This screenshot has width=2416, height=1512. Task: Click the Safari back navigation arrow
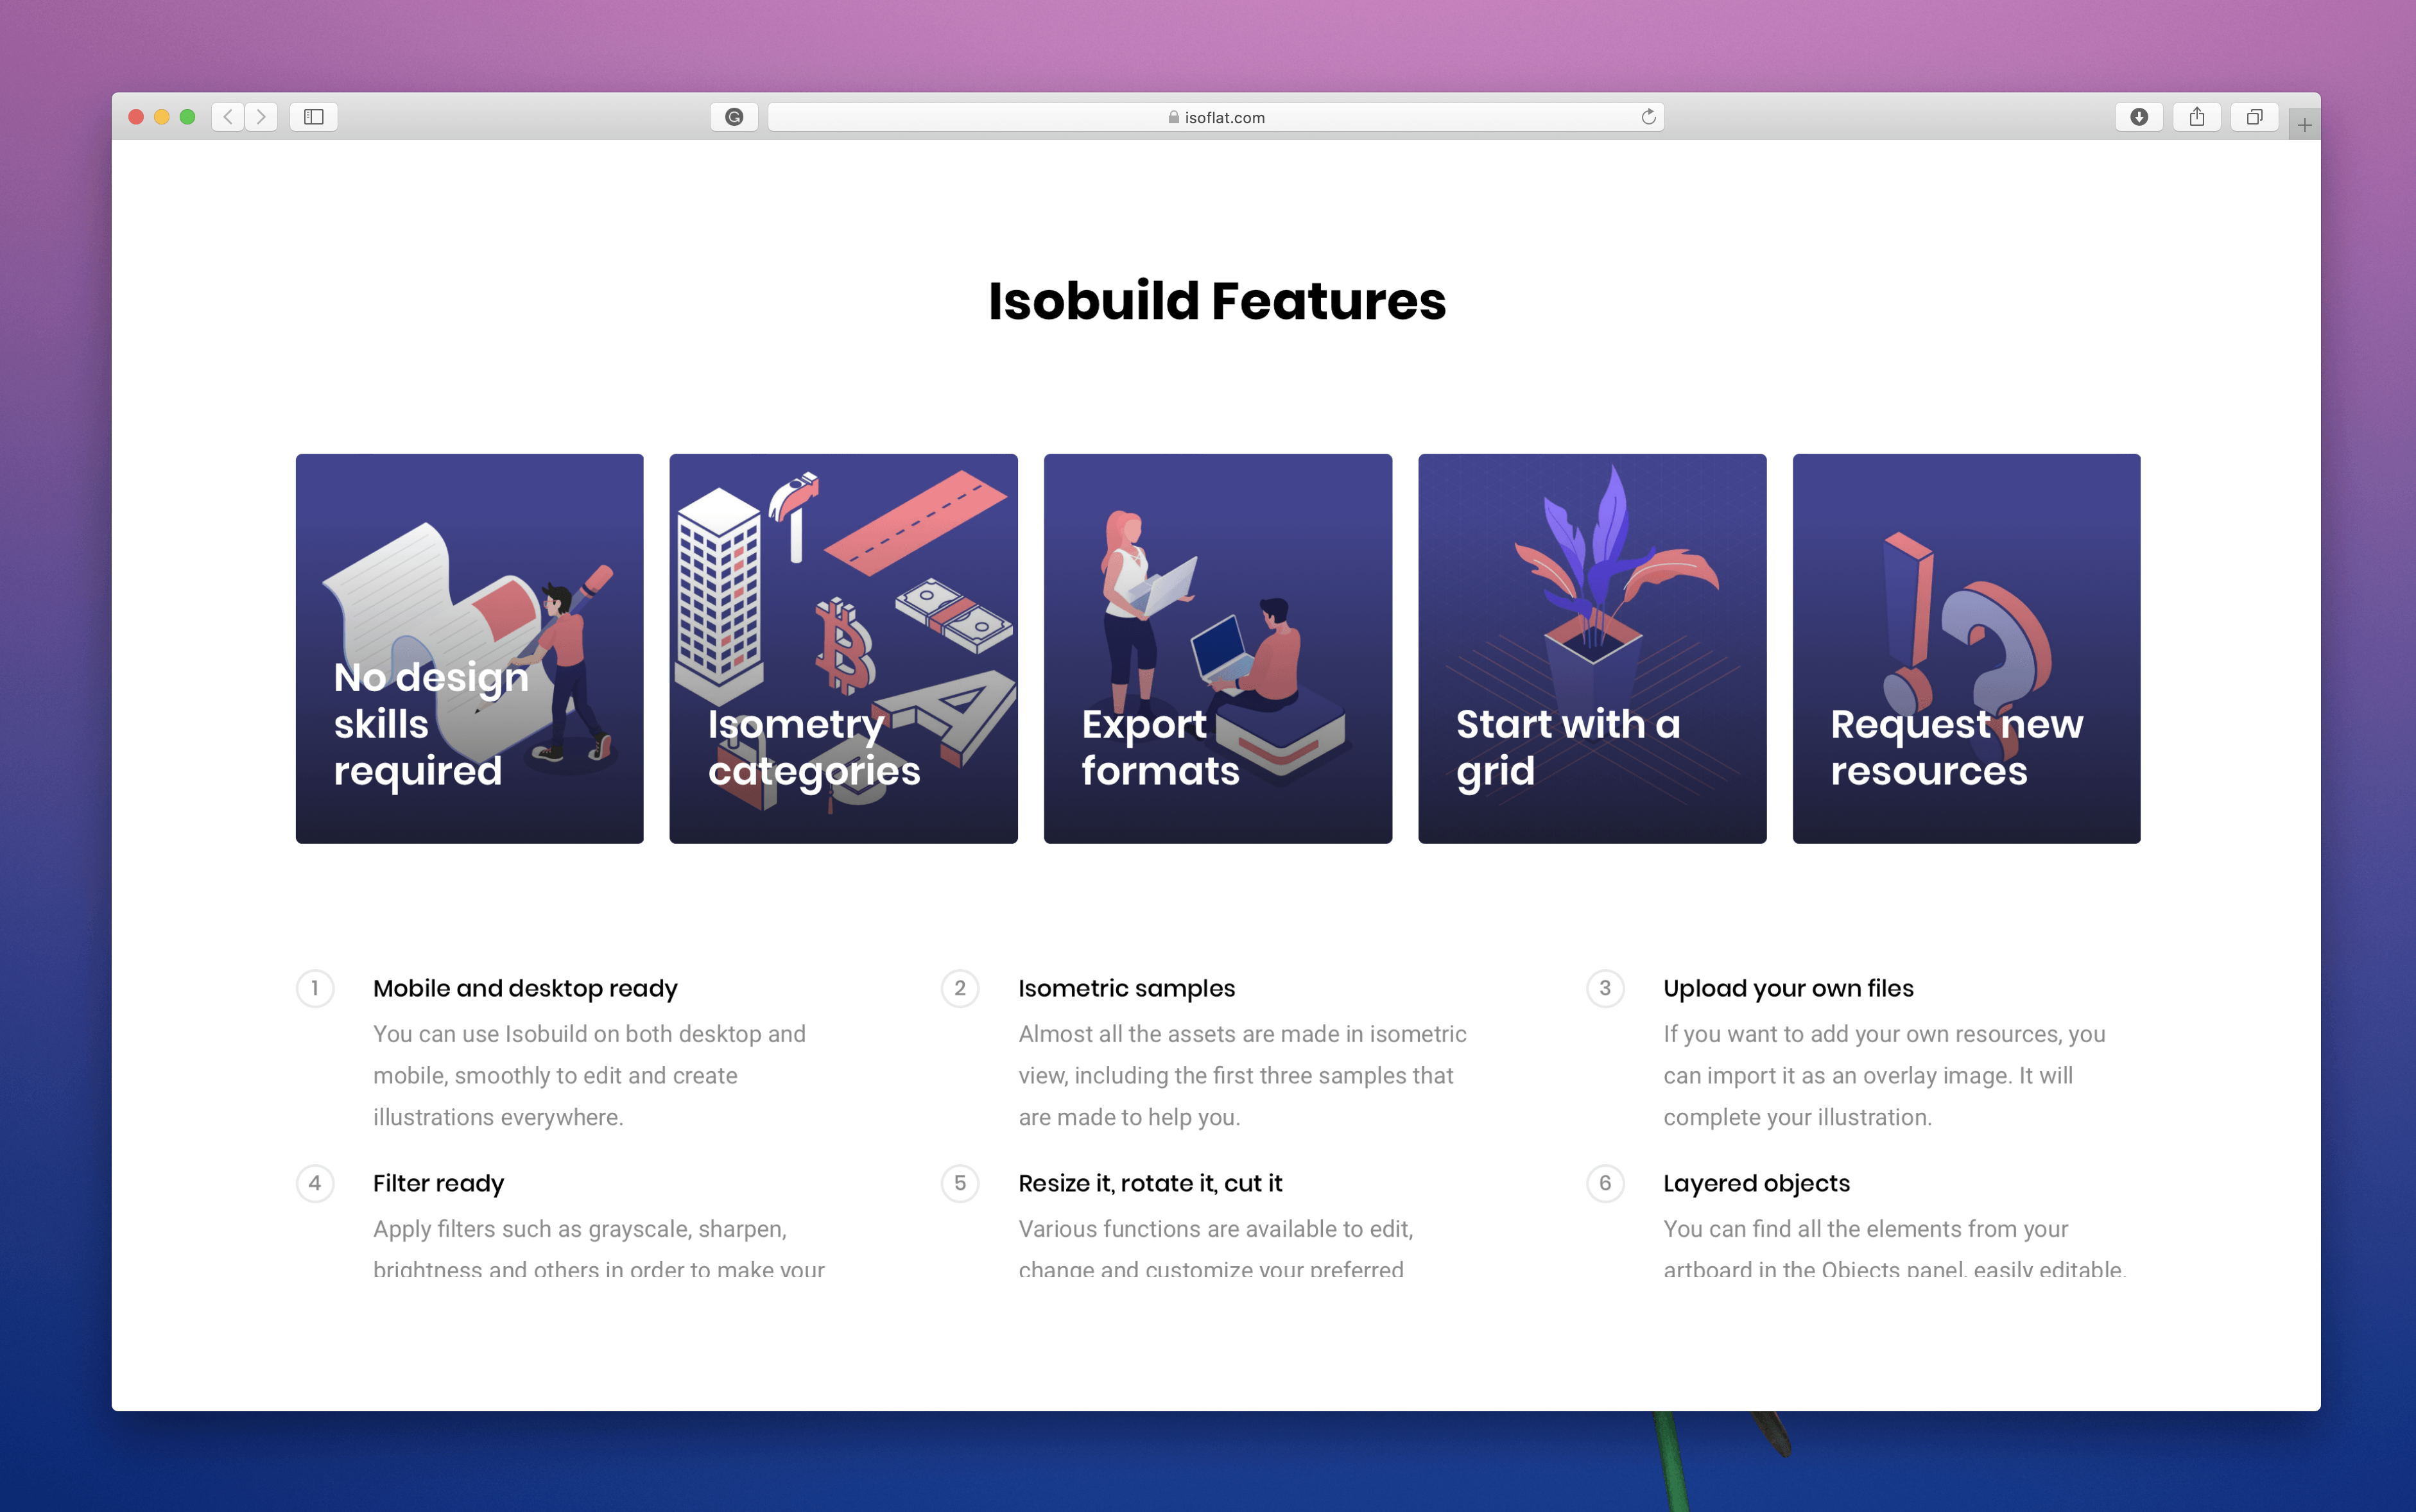click(228, 117)
